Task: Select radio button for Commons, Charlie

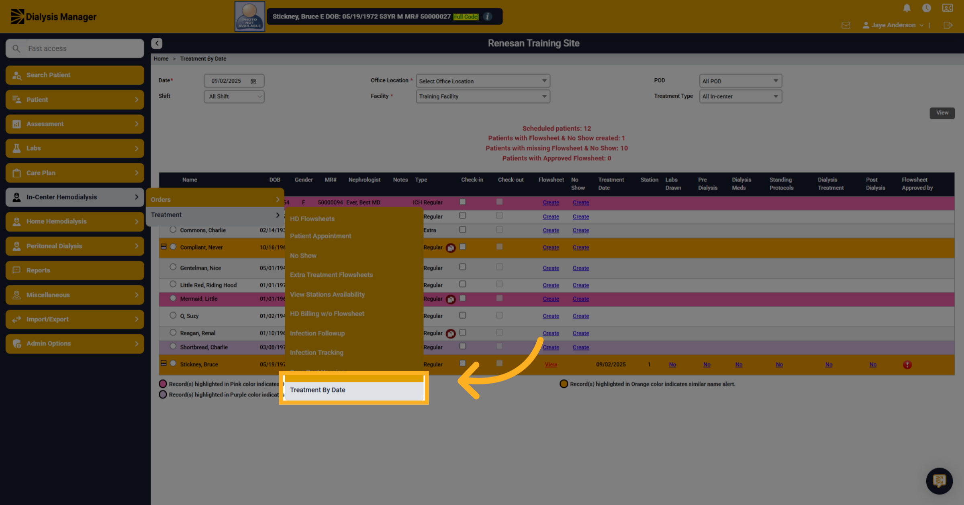Action: 173,230
